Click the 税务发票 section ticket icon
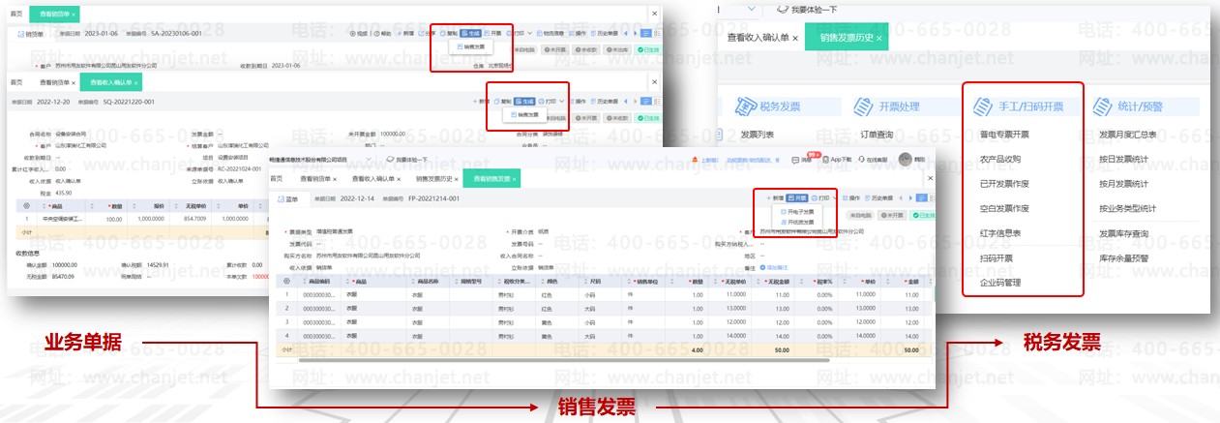This screenshot has height=423, width=1220. pos(745,105)
